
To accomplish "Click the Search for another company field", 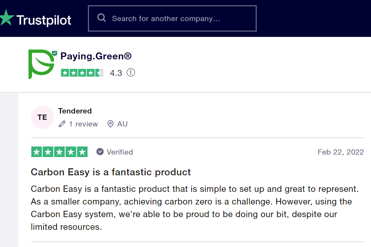I will pyautogui.click(x=172, y=18).
